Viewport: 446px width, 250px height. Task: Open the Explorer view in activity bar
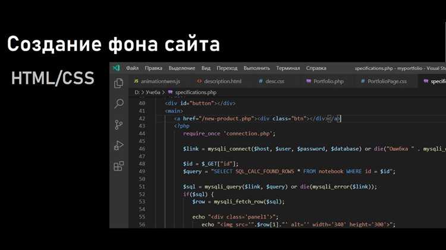pos(118,83)
